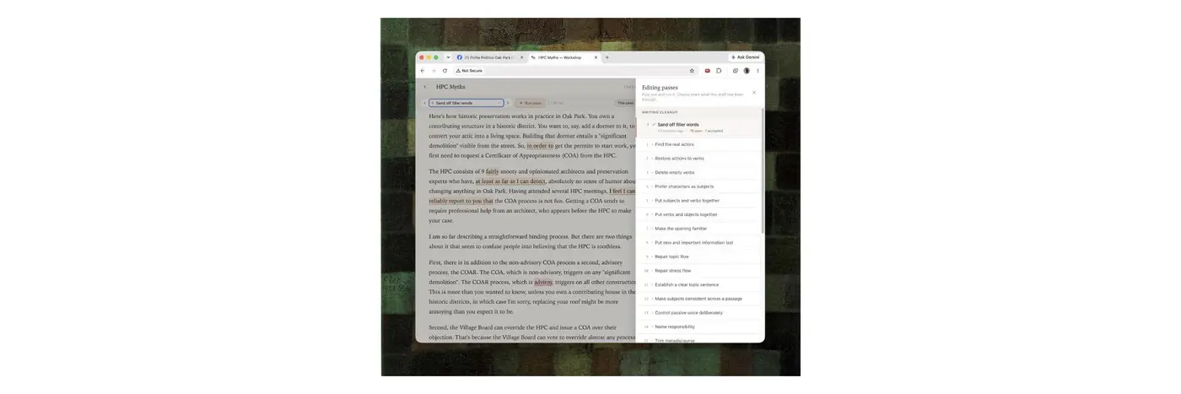
Task: Select Put new and important information last
Action: pos(699,242)
